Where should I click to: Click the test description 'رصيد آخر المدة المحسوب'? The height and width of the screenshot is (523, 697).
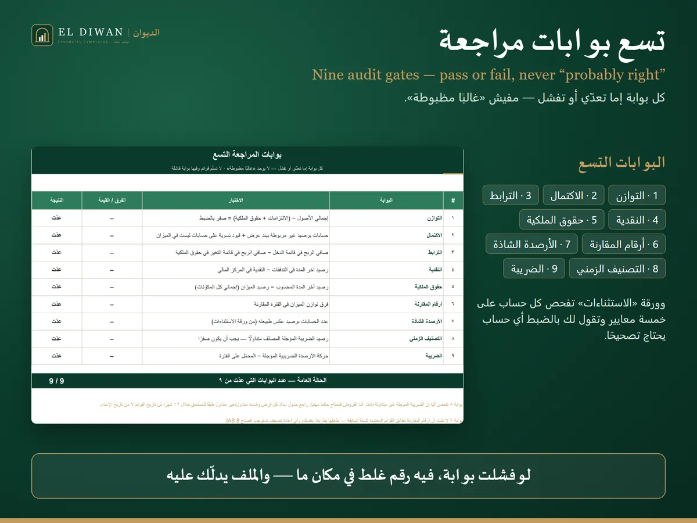coord(262,287)
